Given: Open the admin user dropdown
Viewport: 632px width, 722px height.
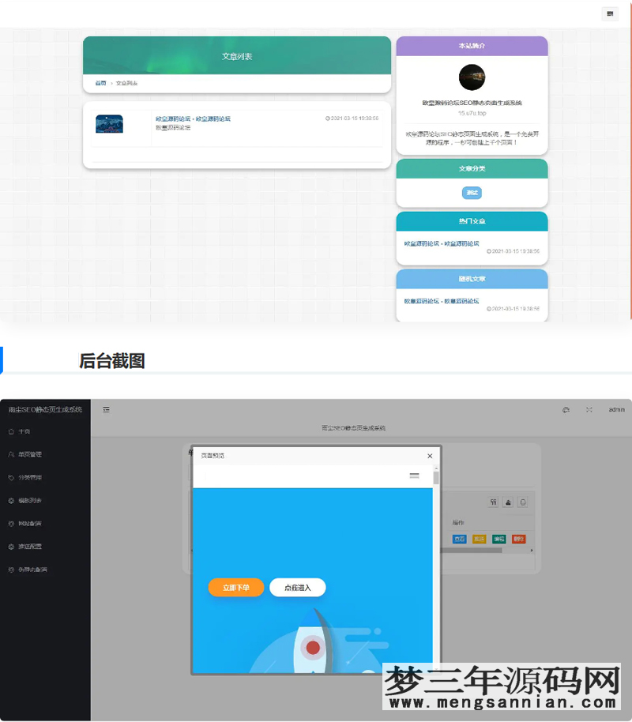Looking at the screenshot, I should tap(616, 409).
